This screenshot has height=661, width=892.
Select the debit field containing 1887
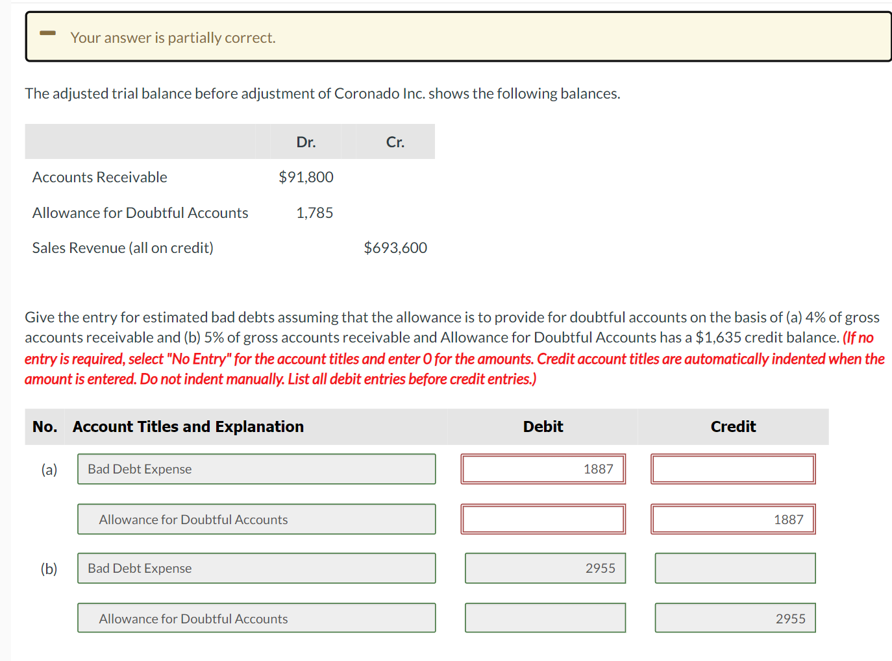point(543,468)
